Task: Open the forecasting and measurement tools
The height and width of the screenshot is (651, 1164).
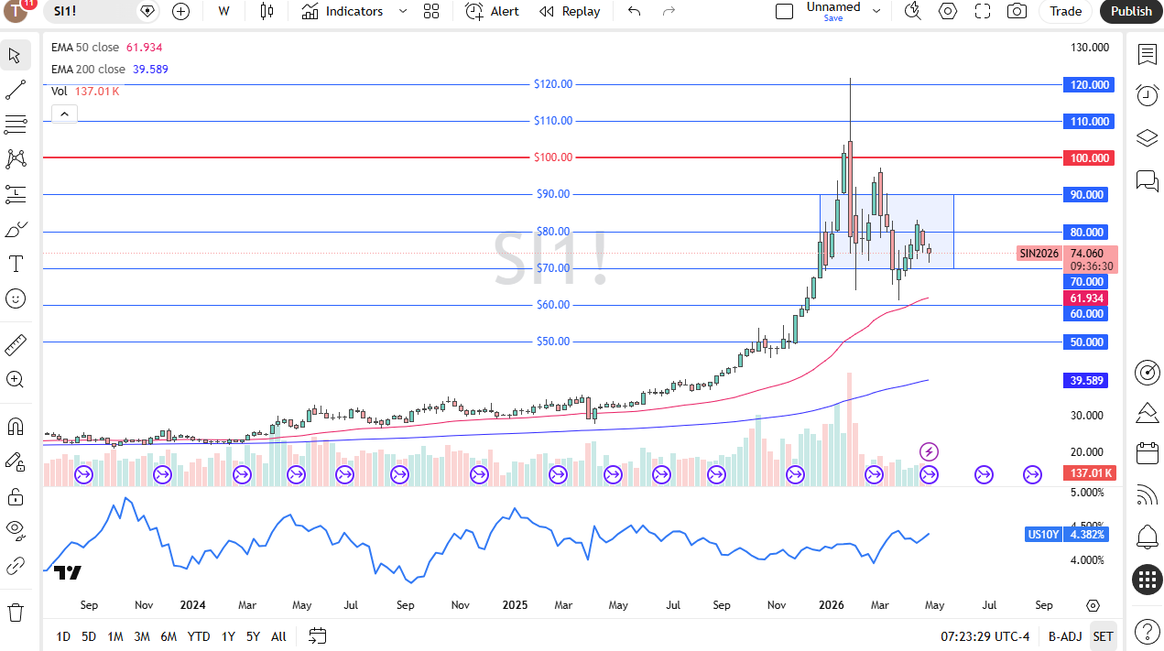Action: click(x=15, y=194)
